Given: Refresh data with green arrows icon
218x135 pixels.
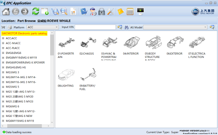Looking at the screenshot, I should tap(36, 11).
